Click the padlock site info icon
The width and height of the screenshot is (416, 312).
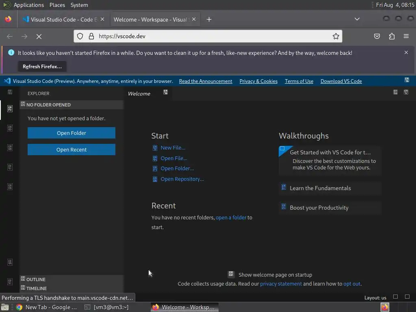(x=91, y=36)
